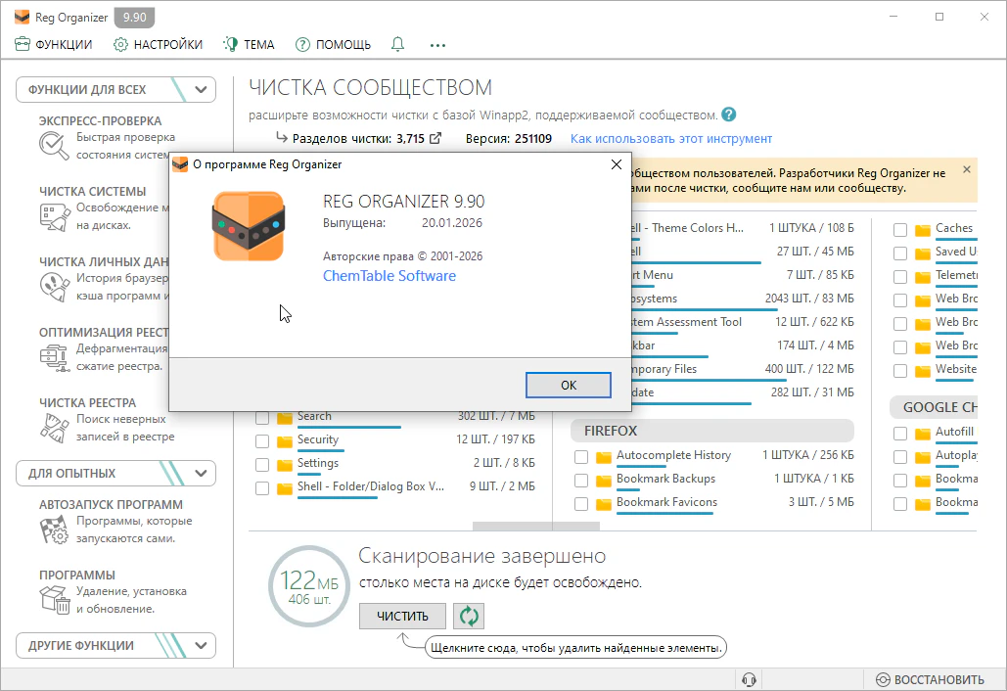Image resolution: width=1007 pixels, height=691 pixels.
Task: Click the help question mark next to description
Action: (729, 115)
